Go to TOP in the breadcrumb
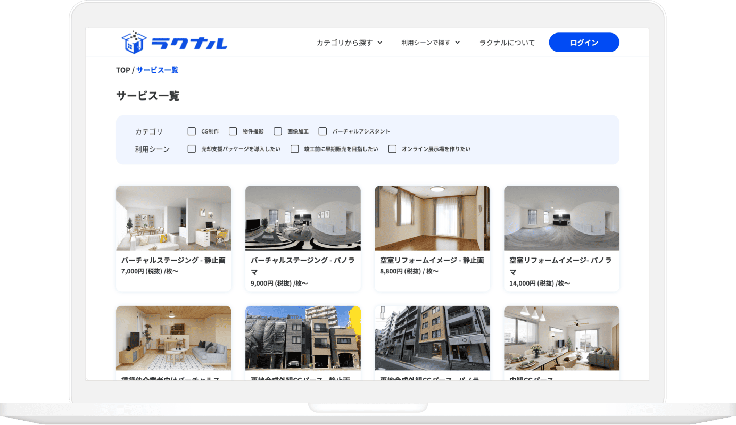Screen dimensions: 736x425 [x=123, y=70]
